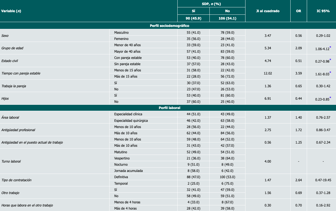Click the asterisk link after 0.23-0.85

click(330, 97)
